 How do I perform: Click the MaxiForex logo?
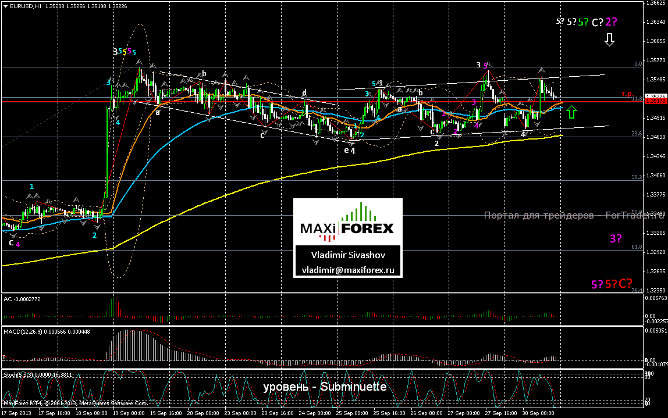(347, 222)
